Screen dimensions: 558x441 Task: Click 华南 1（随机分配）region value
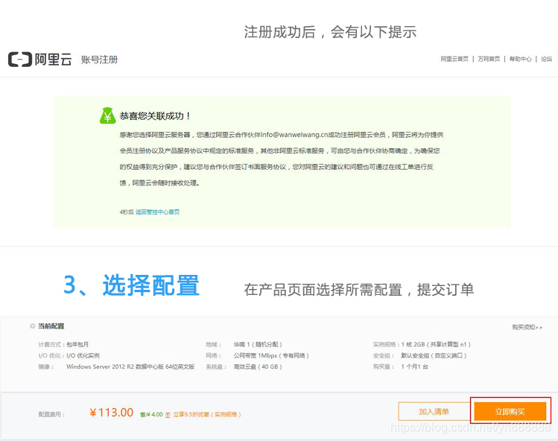coord(258,345)
